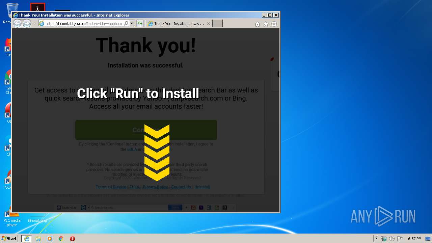Click the hometabtyp.com address bar URL
This screenshot has width=432, height=243.
[x=84, y=24]
